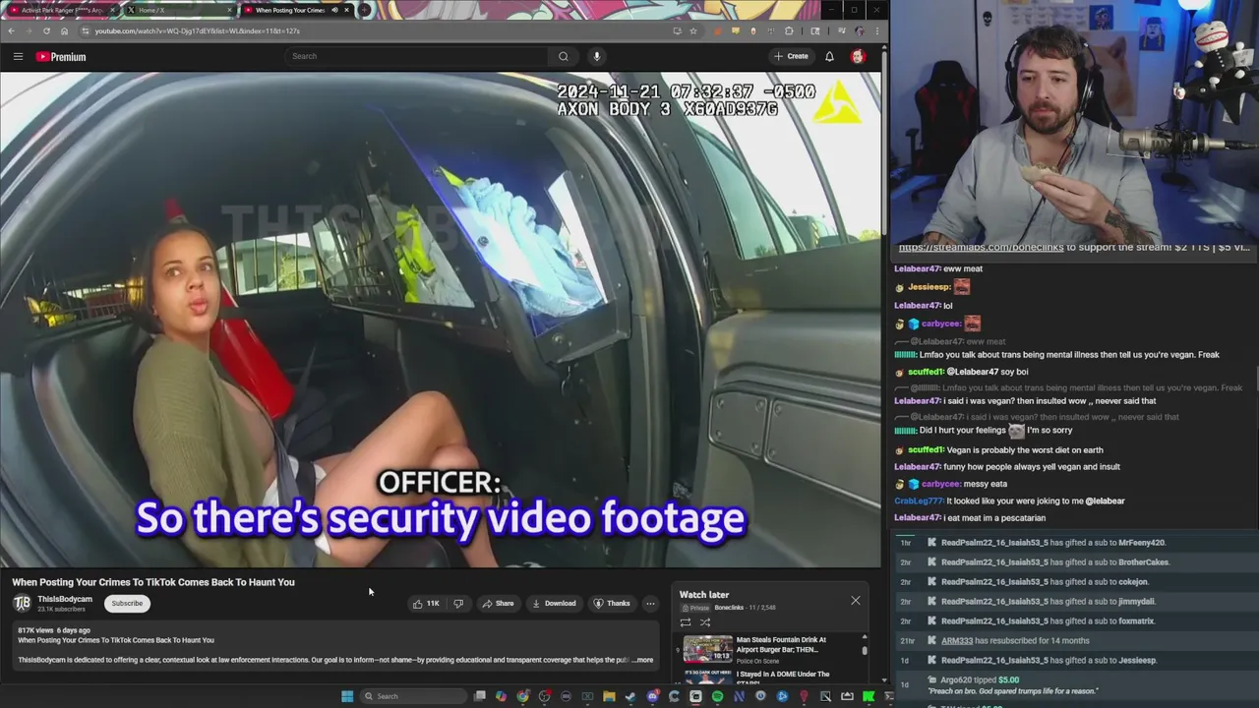
Task: Open more actions ellipsis beside Thanks
Action: [650, 603]
